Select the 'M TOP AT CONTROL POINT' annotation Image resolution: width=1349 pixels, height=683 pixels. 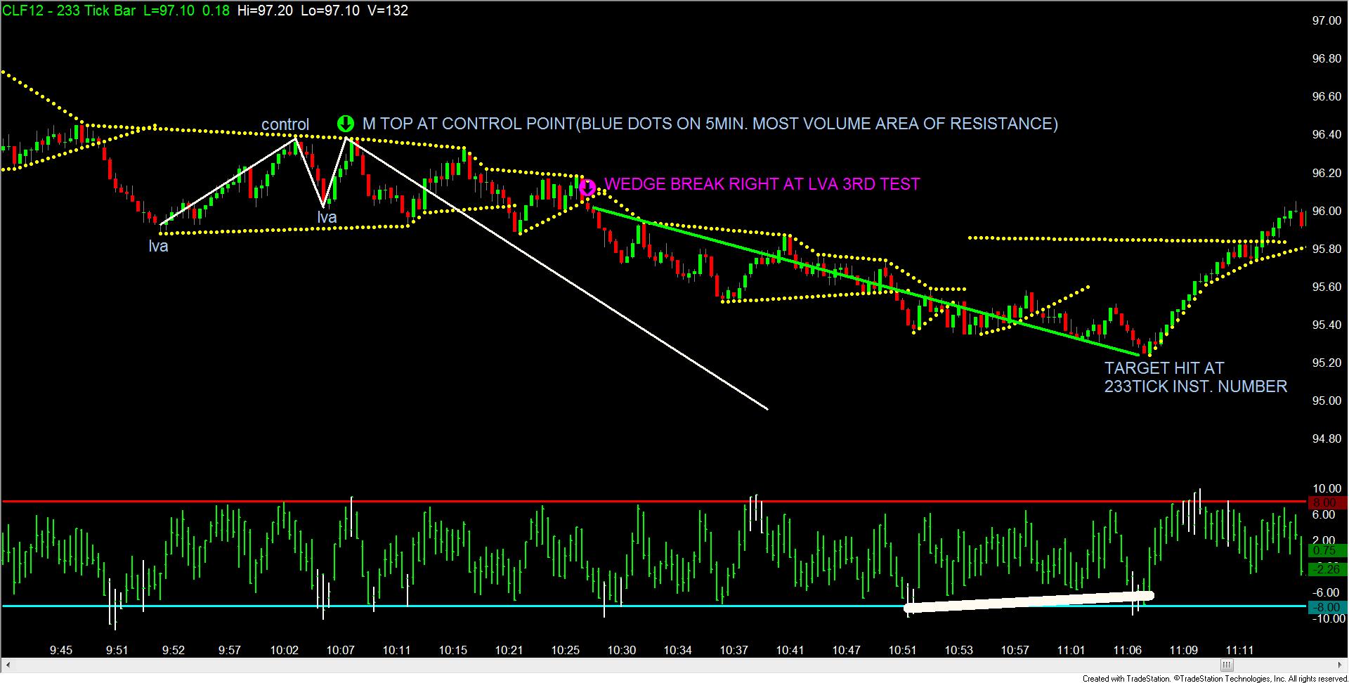[x=710, y=124]
